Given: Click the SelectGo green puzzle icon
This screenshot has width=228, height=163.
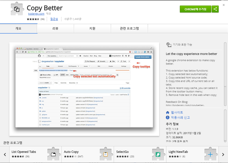Looking at the screenshot, I should 158,154.
